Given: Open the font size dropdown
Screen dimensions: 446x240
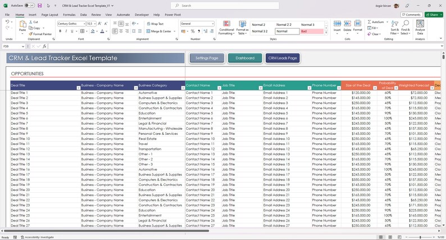Looking at the screenshot, I should point(95,24).
